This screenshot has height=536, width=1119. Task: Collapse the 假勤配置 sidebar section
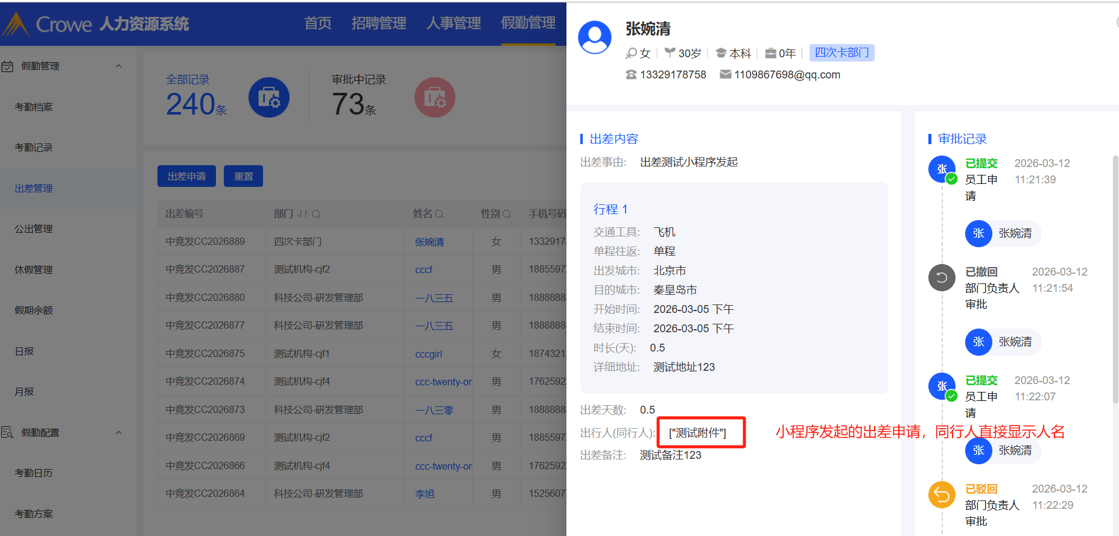tap(119, 433)
